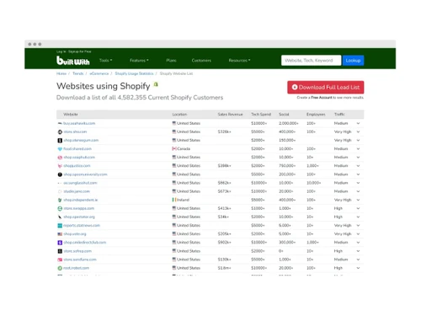Click favicon beside store.sho.com
This screenshot has height=316, width=421.
(60, 131)
